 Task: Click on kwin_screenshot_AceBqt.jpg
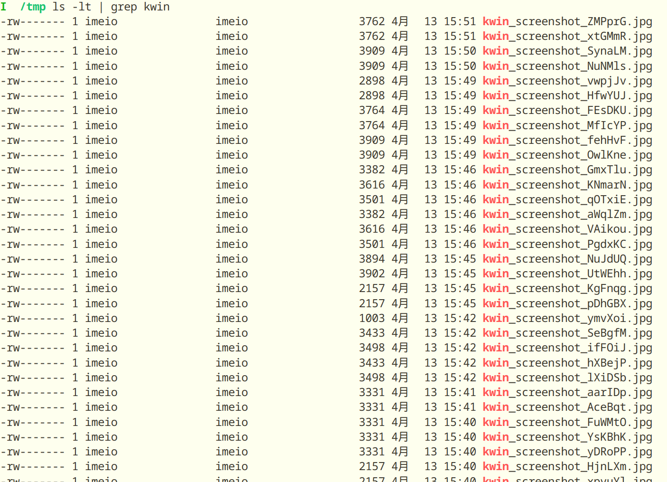tap(567, 407)
